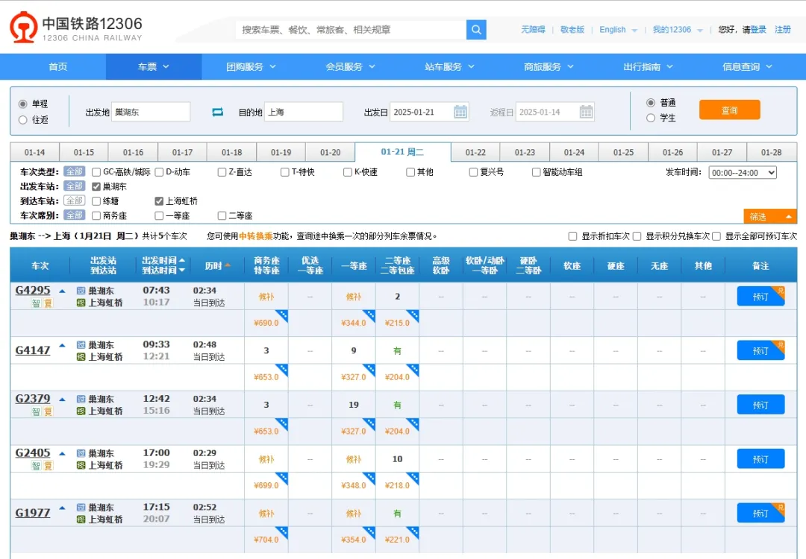806x559 pixels.
Task: Check the GC-高铁/城际 train type box
Action: pos(96,172)
